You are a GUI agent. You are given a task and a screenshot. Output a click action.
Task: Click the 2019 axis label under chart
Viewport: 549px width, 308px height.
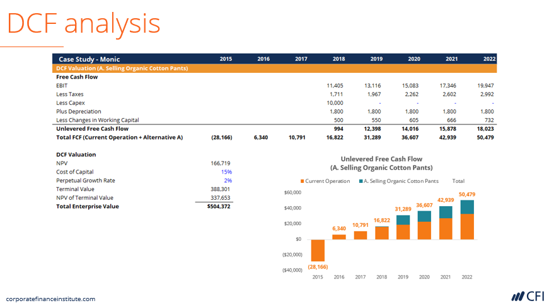click(403, 277)
